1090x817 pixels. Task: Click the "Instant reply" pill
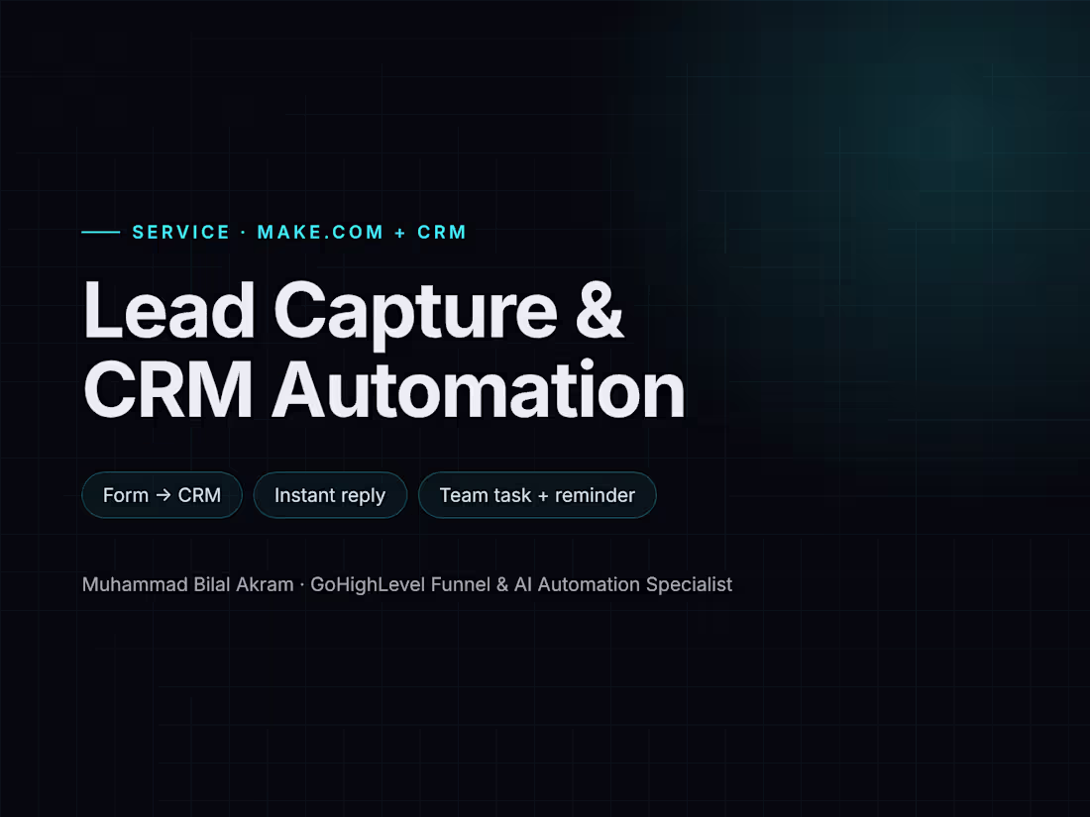[330, 494]
